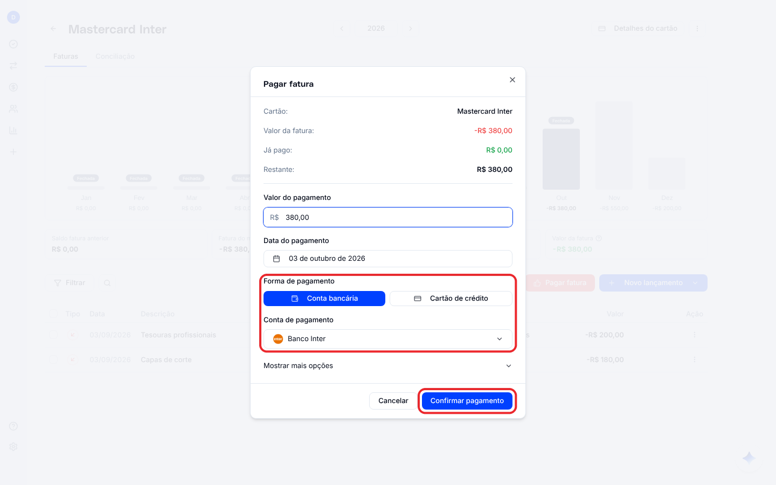Open the sparkle assistant button
The width and height of the screenshot is (776, 485).
coord(749,458)
